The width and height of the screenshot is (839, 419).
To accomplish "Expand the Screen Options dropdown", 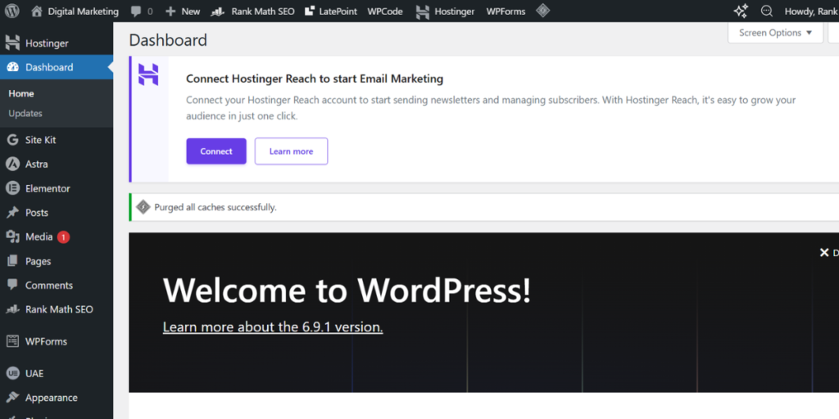I will [x=775, y=33].
